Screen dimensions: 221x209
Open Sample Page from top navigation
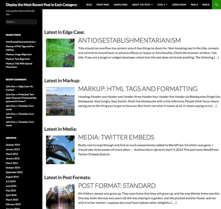120,5
